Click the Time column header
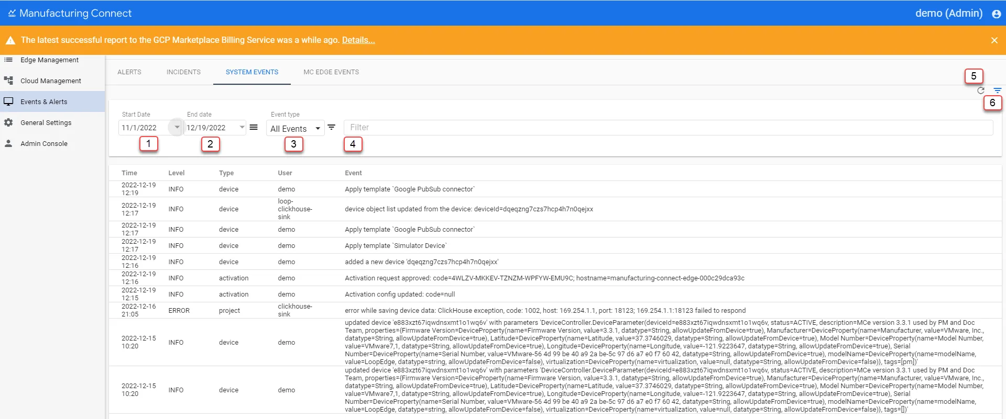1006x419 pixels. [129, 173]
